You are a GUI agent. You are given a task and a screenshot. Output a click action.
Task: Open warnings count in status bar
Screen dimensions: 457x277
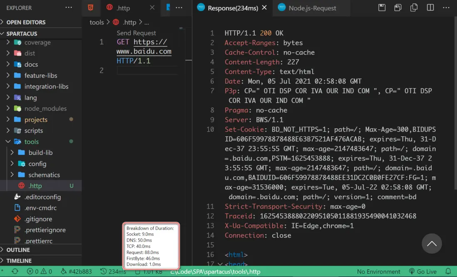pyautogui.click(x=46, y=272)
